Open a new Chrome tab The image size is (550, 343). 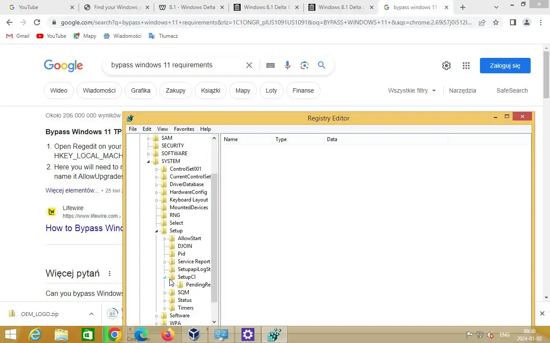tap(463, 7)
